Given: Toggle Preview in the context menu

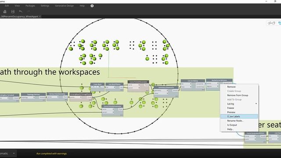Looking at the screenshot, I should pos(239,112).
